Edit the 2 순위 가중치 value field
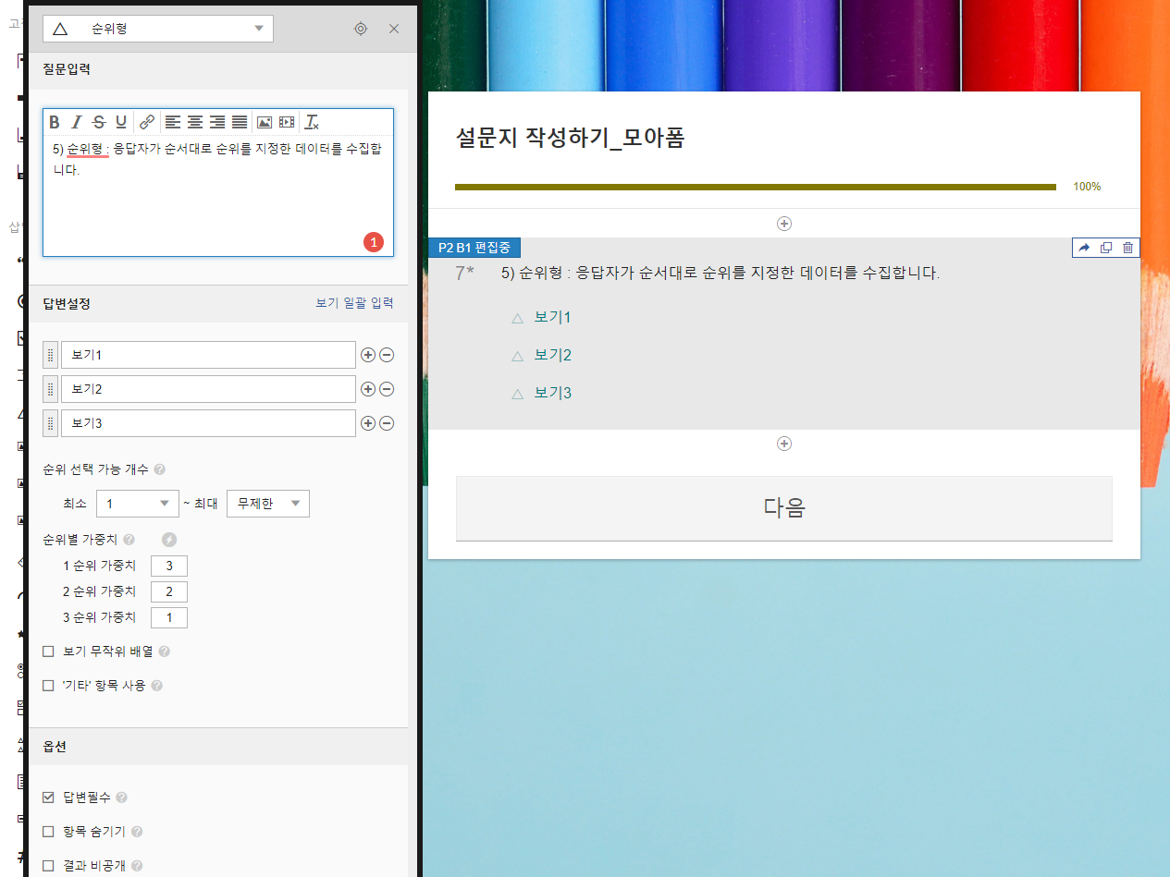 click(169, 591)
